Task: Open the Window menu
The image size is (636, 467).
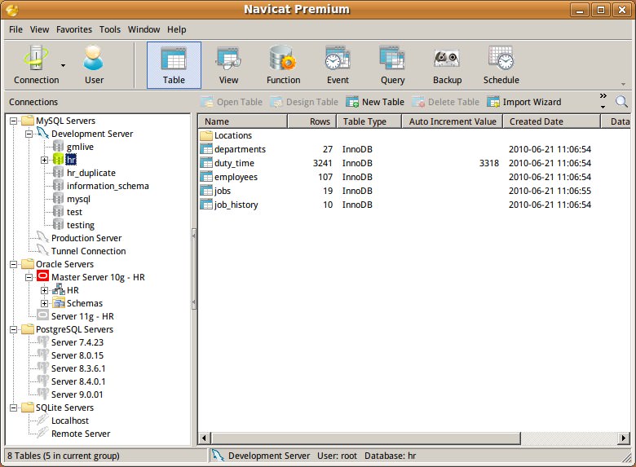Action: point(144,29)
